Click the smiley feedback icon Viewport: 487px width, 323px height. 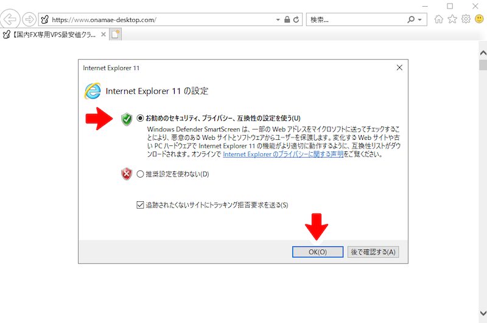pyautogui.click(x=479, y=19)
